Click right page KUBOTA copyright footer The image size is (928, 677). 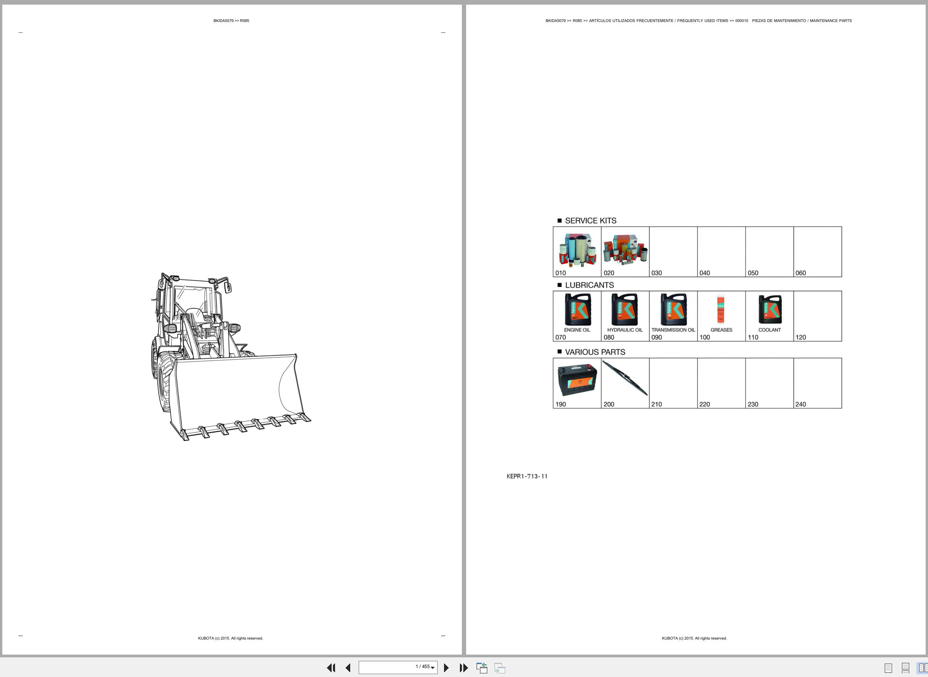[x=695, y=638]
